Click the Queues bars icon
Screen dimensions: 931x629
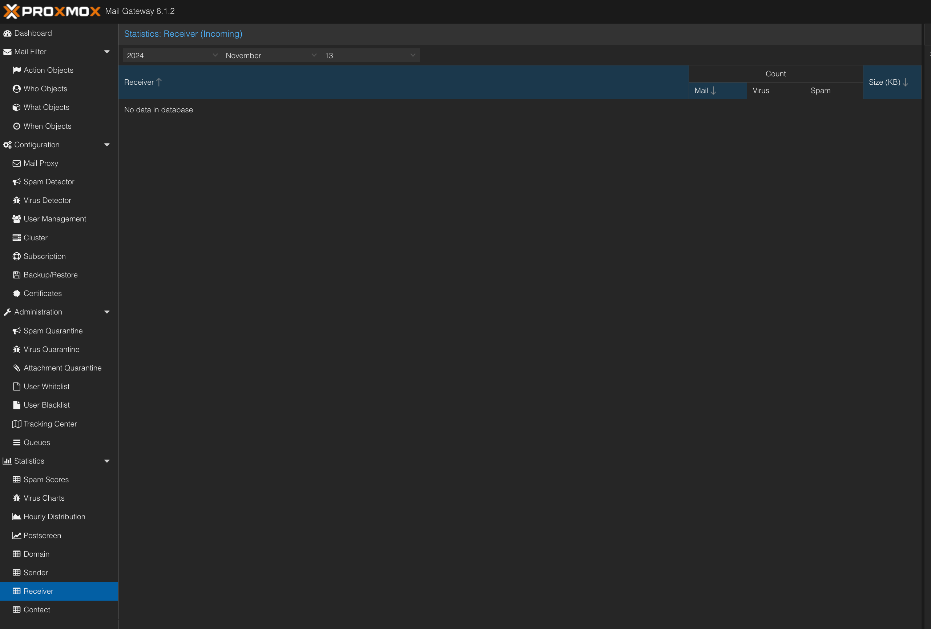(x=16, y=442)
